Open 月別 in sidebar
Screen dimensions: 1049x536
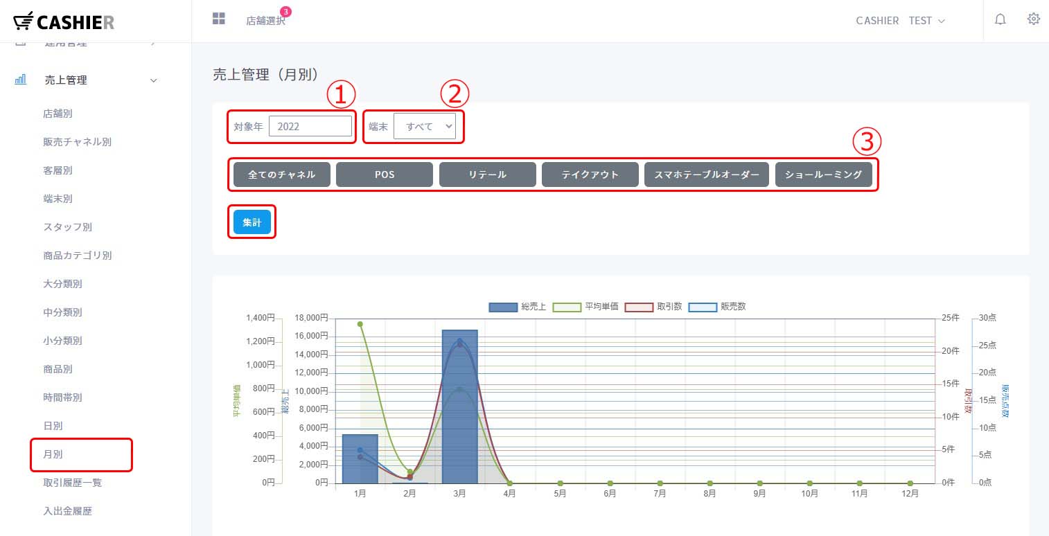coord(53,454)
